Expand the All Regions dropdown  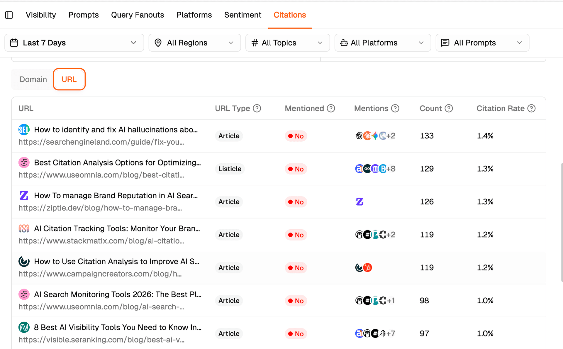coord(195,43)
